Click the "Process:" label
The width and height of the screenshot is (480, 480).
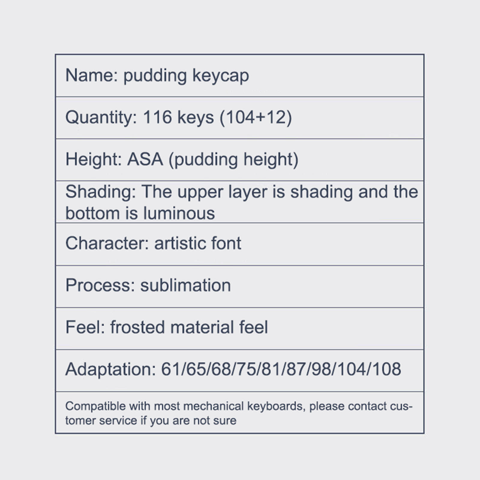coord(100,285)
